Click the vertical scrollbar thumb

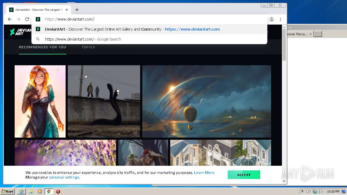(x=284, y=45)
